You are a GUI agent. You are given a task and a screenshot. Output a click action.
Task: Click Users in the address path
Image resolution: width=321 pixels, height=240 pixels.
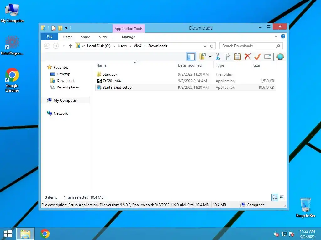pyautogui.click(x=122, y=46)
